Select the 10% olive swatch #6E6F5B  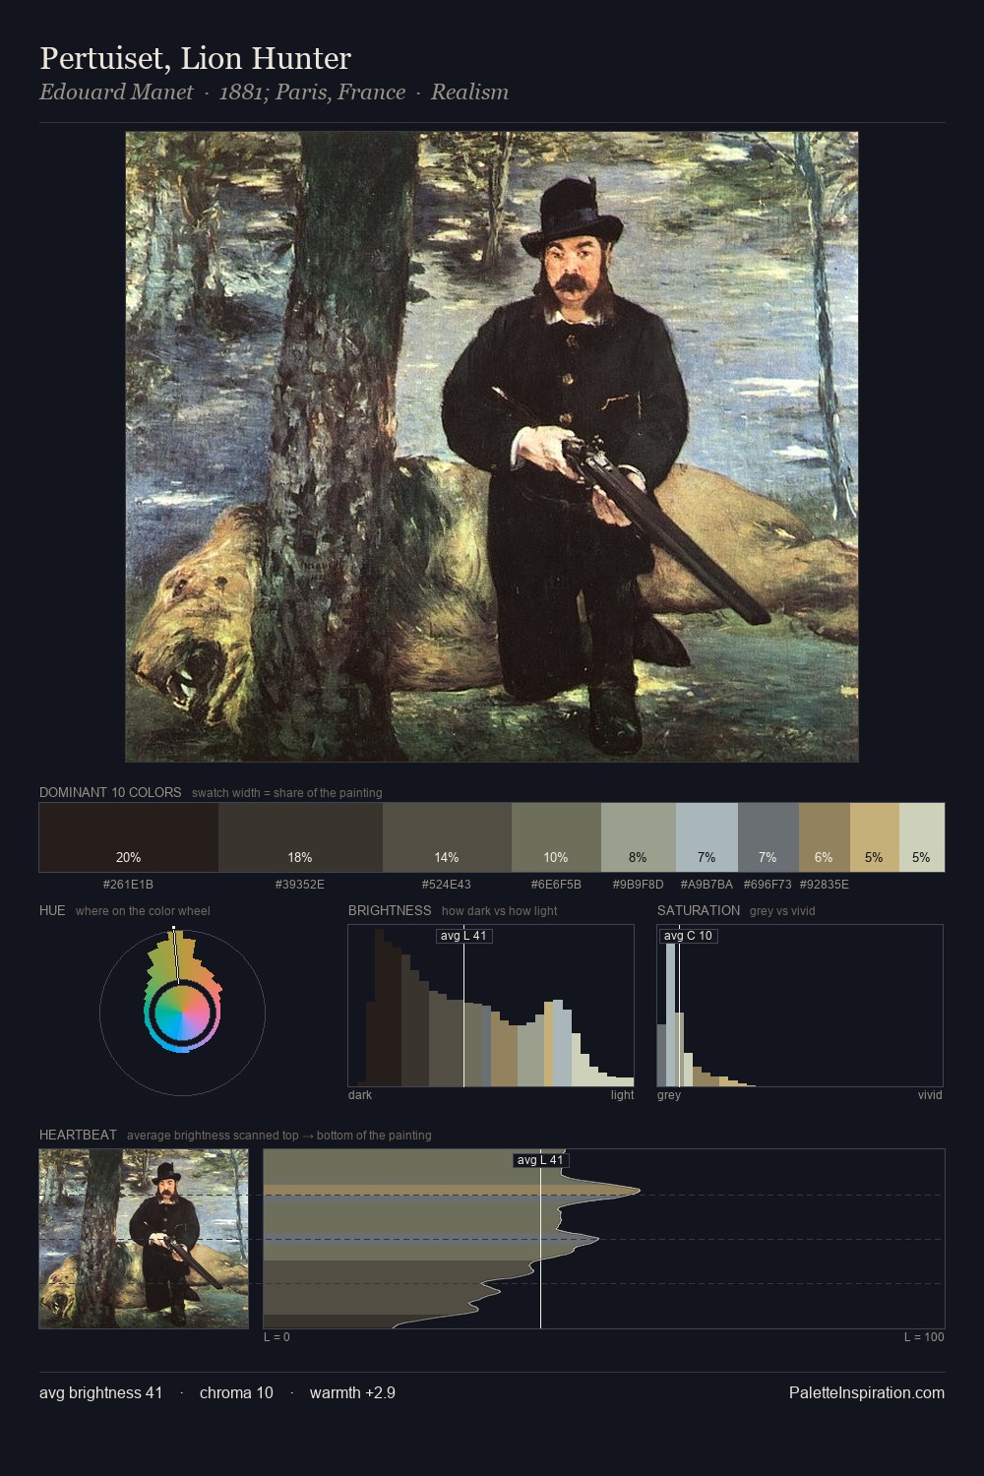coord(556,837)
